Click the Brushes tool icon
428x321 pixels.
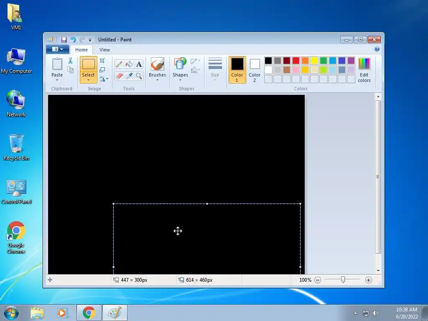point(158,64)
